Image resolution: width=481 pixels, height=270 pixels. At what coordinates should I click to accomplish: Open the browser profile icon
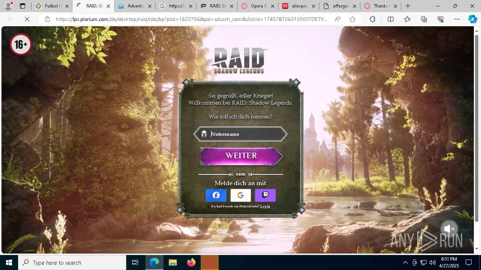[8, 6]
